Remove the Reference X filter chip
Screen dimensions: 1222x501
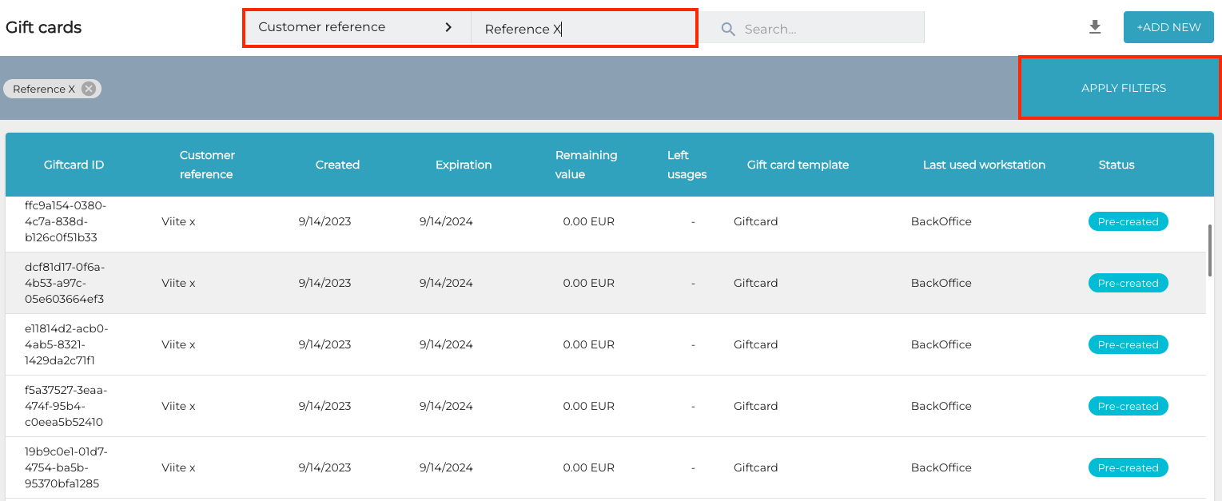coord(89,89)
